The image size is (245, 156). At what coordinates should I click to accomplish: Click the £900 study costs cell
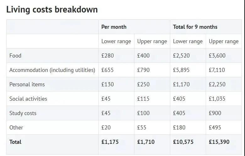click(x=215, y=113)
